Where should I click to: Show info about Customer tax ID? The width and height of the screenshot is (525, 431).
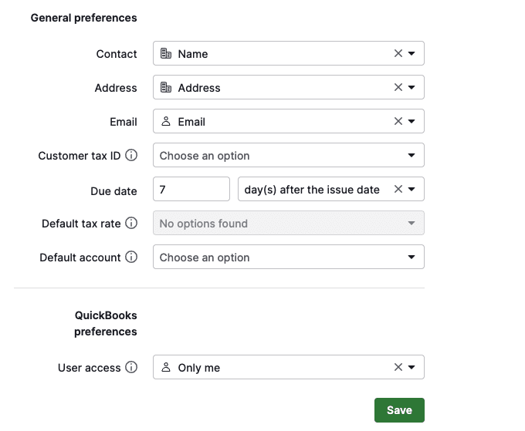coord(131,155)
